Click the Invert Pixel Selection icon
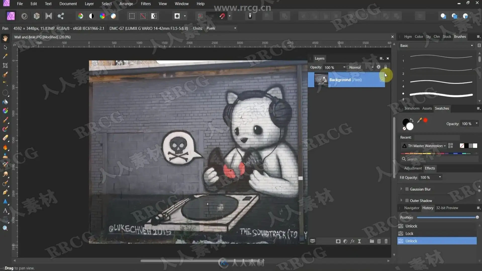 click(x=154, y=16)
